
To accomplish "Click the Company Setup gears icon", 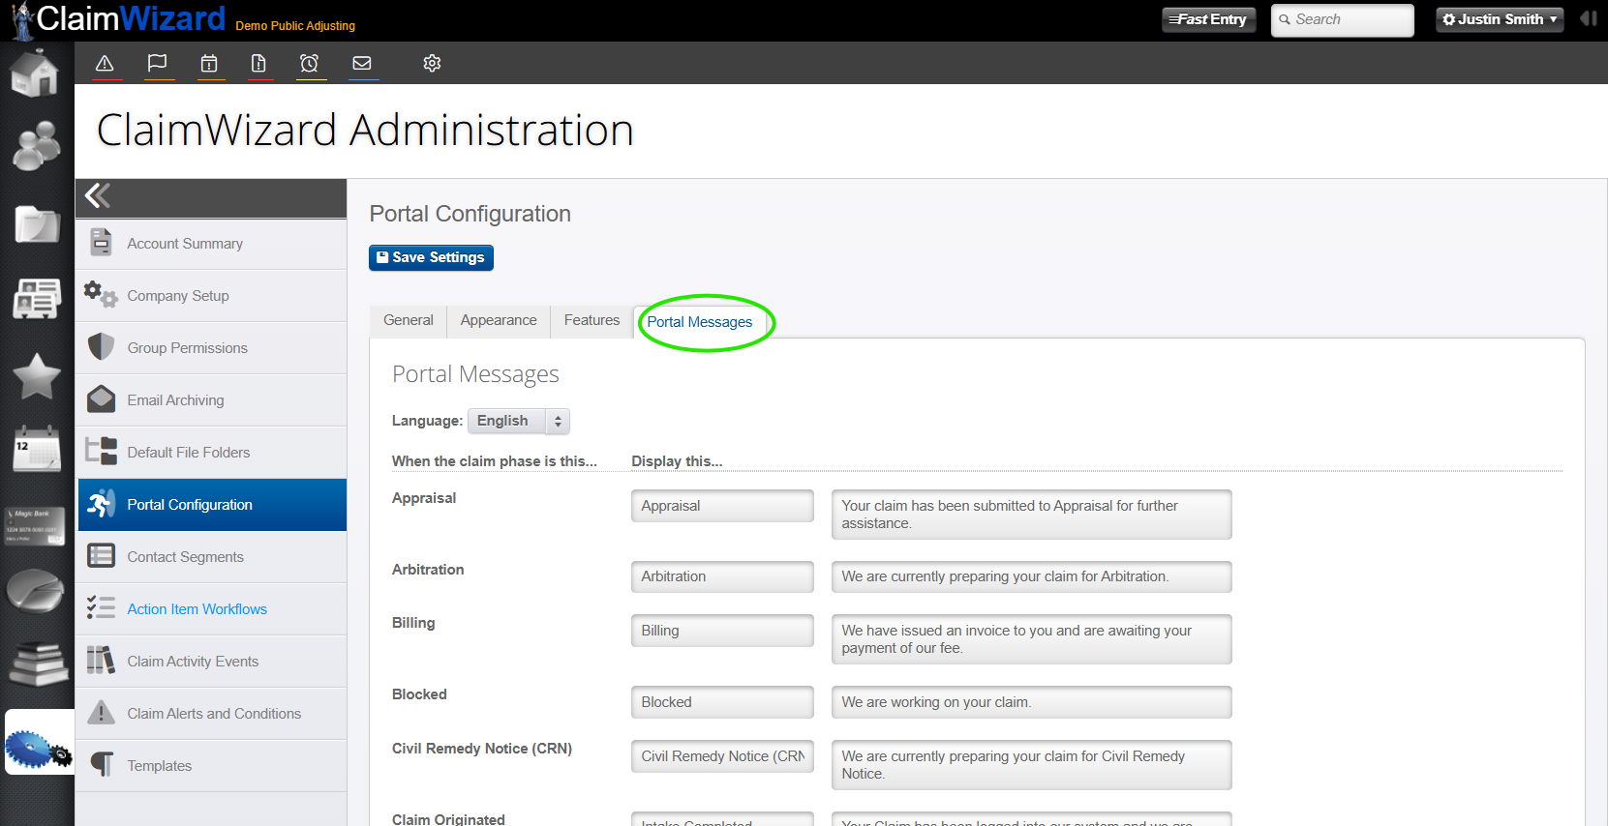I will [101, 294].
